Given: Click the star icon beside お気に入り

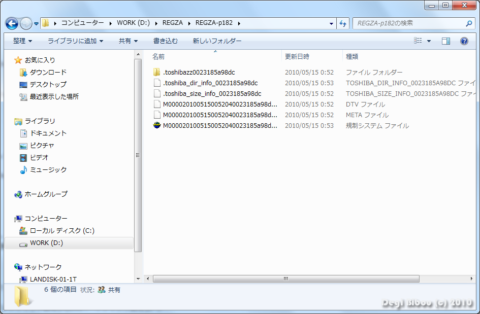Looking at the screenshot, I should (18, 60).
